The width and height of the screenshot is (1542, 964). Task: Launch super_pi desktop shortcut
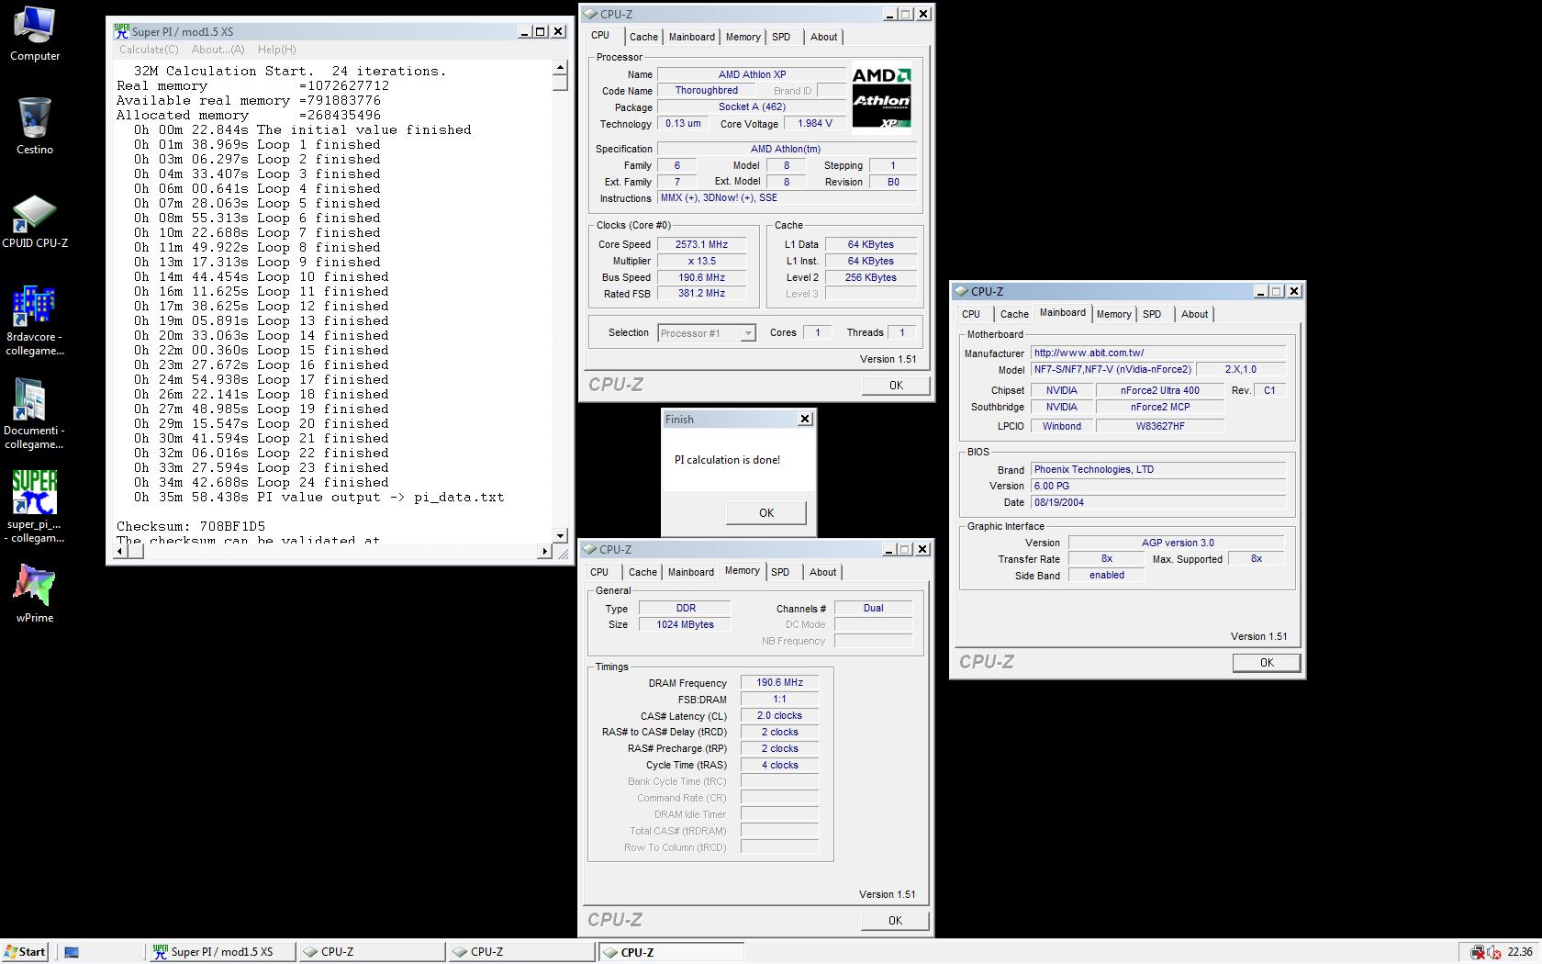[35, 506]
